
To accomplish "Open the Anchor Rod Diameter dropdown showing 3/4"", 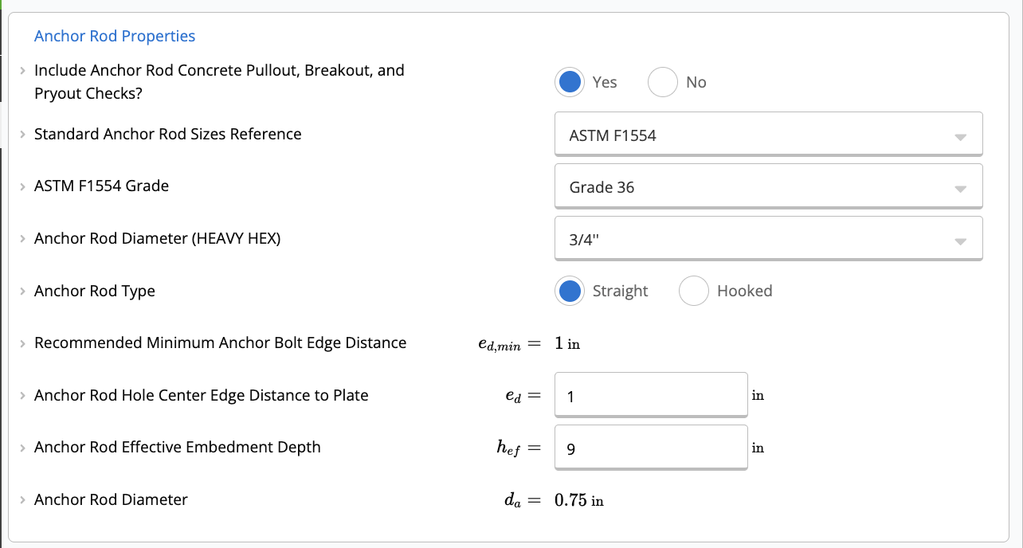I will pos(767,237).
